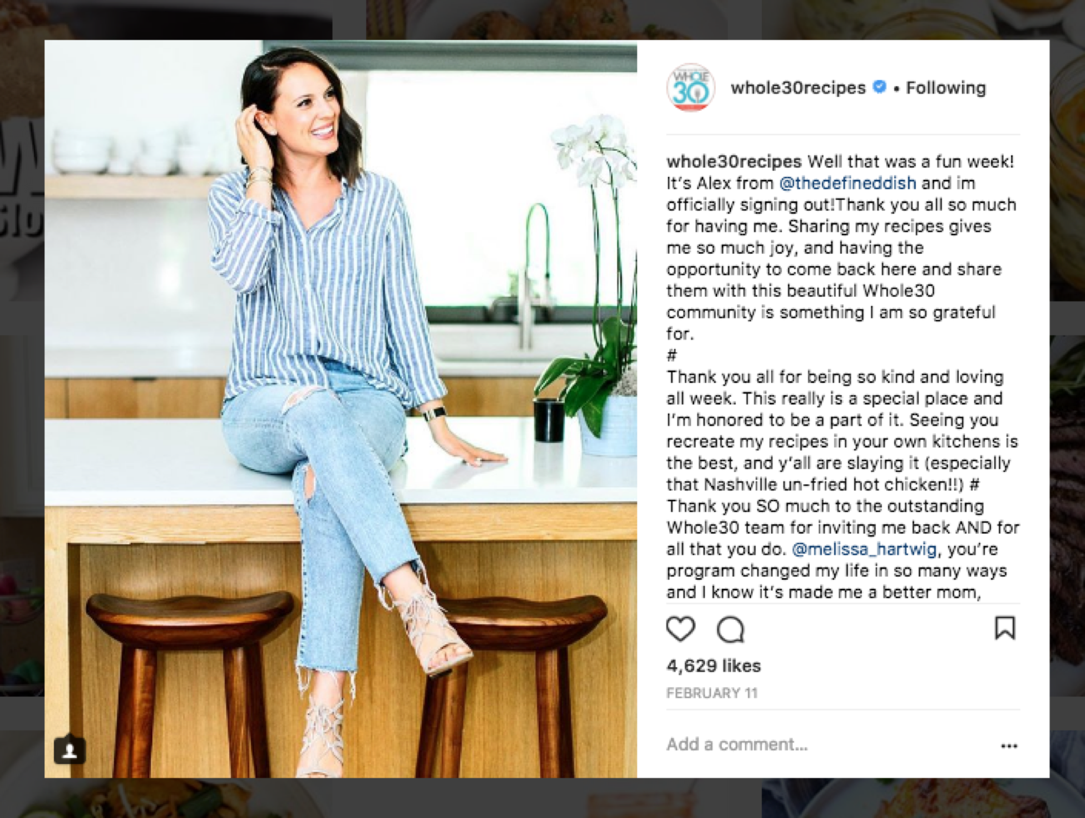The image size is (1085, 818).
Task: Save post with the bookmark icon
Action: (1005, 628)
